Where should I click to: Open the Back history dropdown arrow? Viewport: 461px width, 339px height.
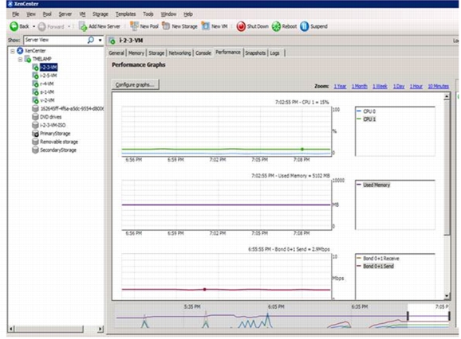coord(33,27)
